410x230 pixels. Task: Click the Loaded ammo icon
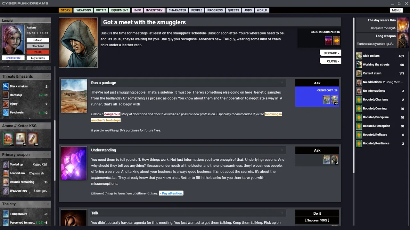6,173
